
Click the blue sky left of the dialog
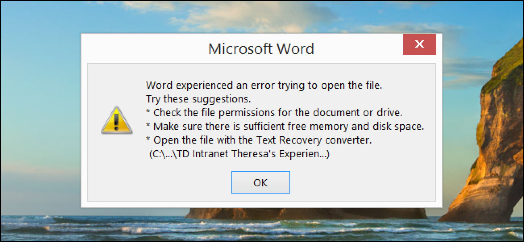click(40, 101)
